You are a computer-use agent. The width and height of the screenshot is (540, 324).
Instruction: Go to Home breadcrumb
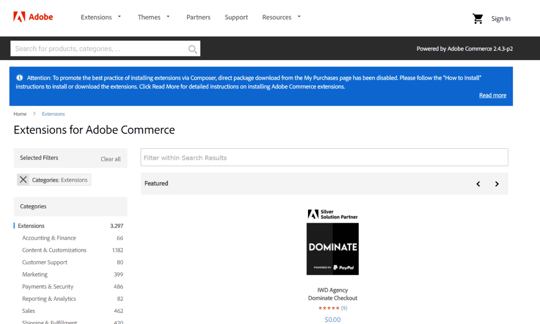tap(20, 114)
